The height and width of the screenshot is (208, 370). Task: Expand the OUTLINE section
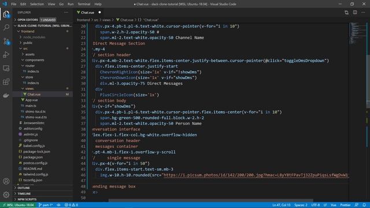click(x=42, y=188)
